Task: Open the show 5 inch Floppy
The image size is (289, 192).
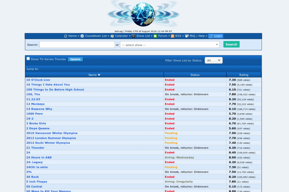Action: click(37, 182)
